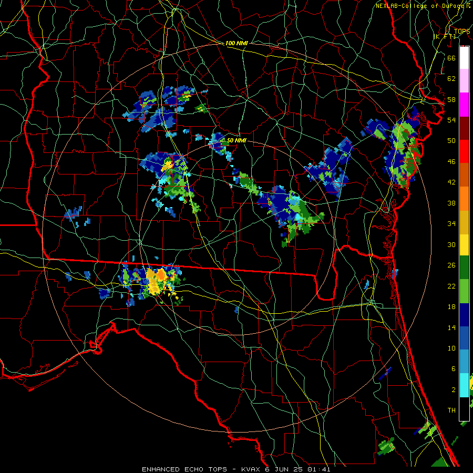Click the white 66 kft legend swatch
The height and width of the screenshot is (473, 473).
coord(464,58)
